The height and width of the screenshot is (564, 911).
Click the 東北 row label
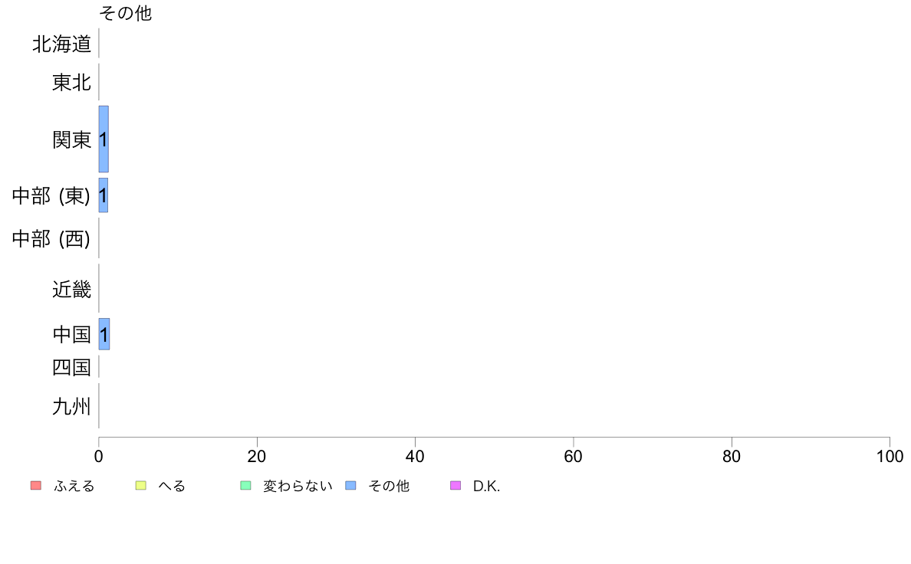click(x=72, y=83)
